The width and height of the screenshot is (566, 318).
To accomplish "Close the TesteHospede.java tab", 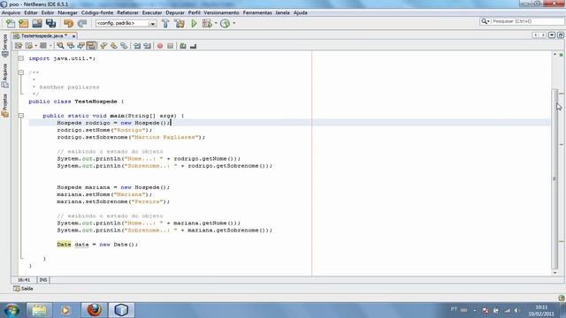I will click(x=73, y=36).
